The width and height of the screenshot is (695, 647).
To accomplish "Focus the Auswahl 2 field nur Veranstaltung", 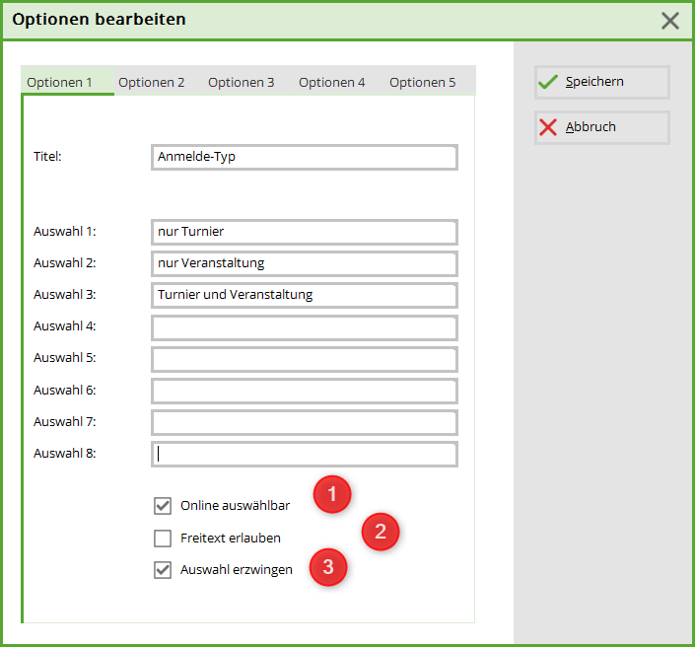I will click(305, 263).
